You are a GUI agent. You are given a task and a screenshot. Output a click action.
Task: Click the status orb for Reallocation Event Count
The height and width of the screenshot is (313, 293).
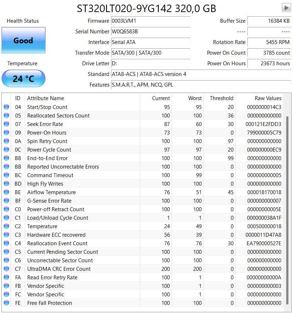click(x=6, y=243)
